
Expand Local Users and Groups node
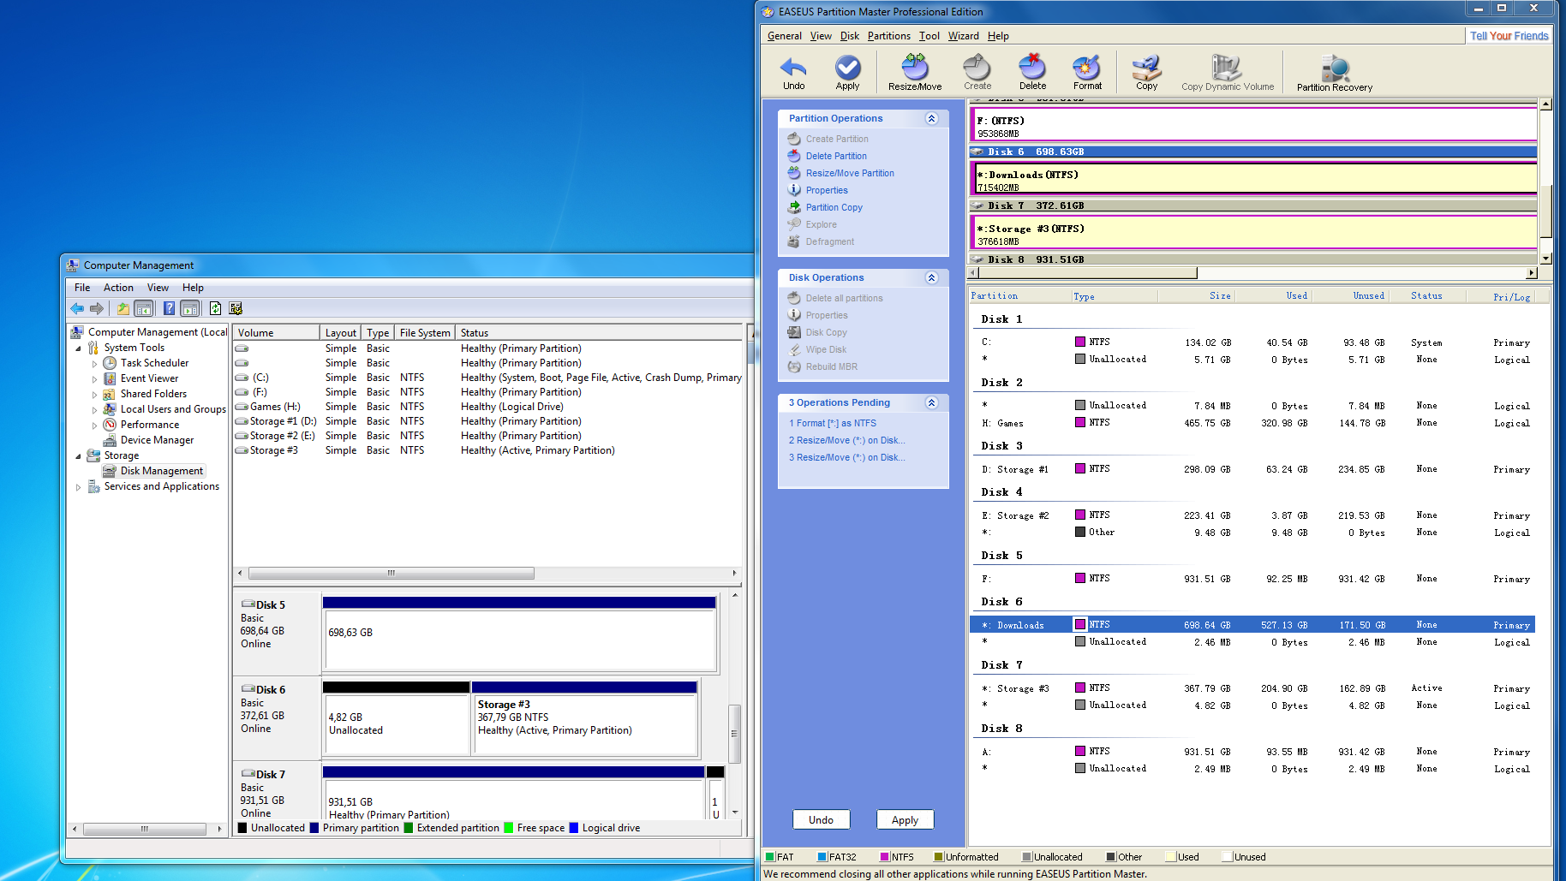tap(94, 410)
